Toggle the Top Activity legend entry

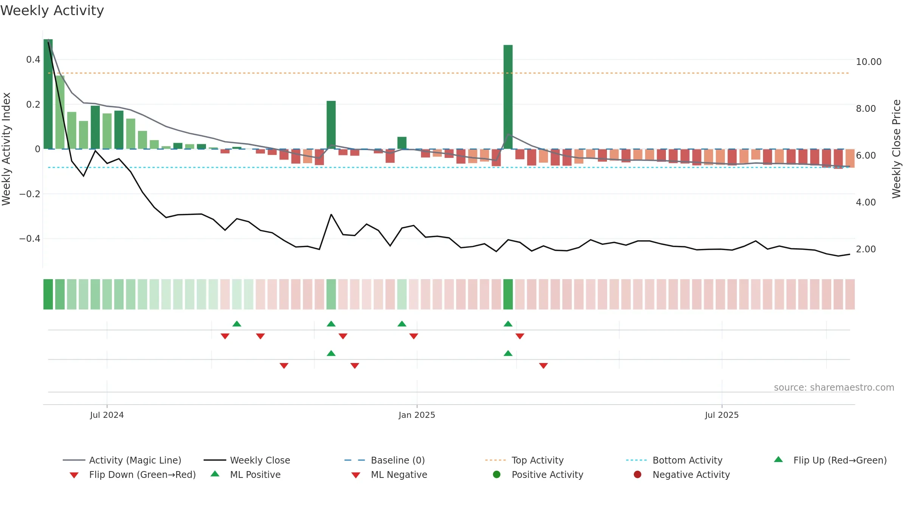tap(524, 460)
